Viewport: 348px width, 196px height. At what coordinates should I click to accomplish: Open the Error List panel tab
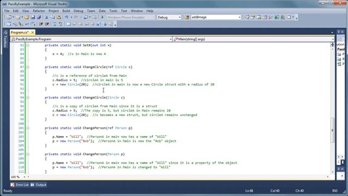point(20,185)
